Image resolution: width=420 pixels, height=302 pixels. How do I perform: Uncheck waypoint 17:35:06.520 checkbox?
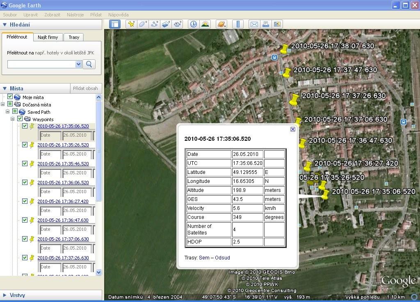pyautogui.click(x=25, y=126)
